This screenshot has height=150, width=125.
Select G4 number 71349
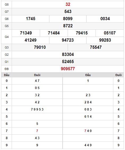click(26, 33)
